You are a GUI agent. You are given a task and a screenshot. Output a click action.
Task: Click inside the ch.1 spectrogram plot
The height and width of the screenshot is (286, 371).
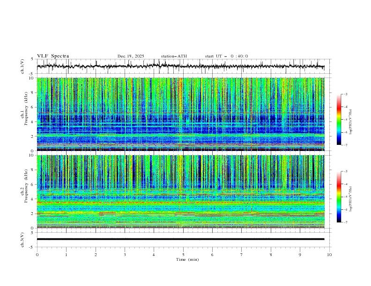[x=183, y=114]
